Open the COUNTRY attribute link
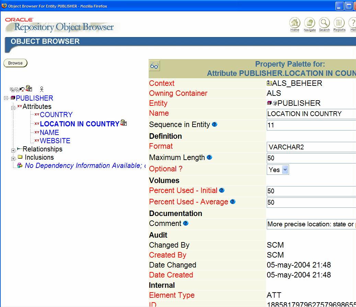 coord(56,115)
